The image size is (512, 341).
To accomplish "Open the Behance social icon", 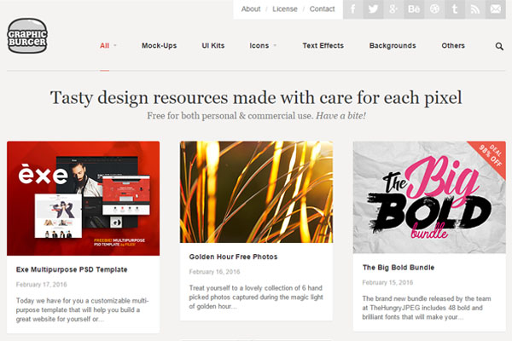I will [414, 9].
